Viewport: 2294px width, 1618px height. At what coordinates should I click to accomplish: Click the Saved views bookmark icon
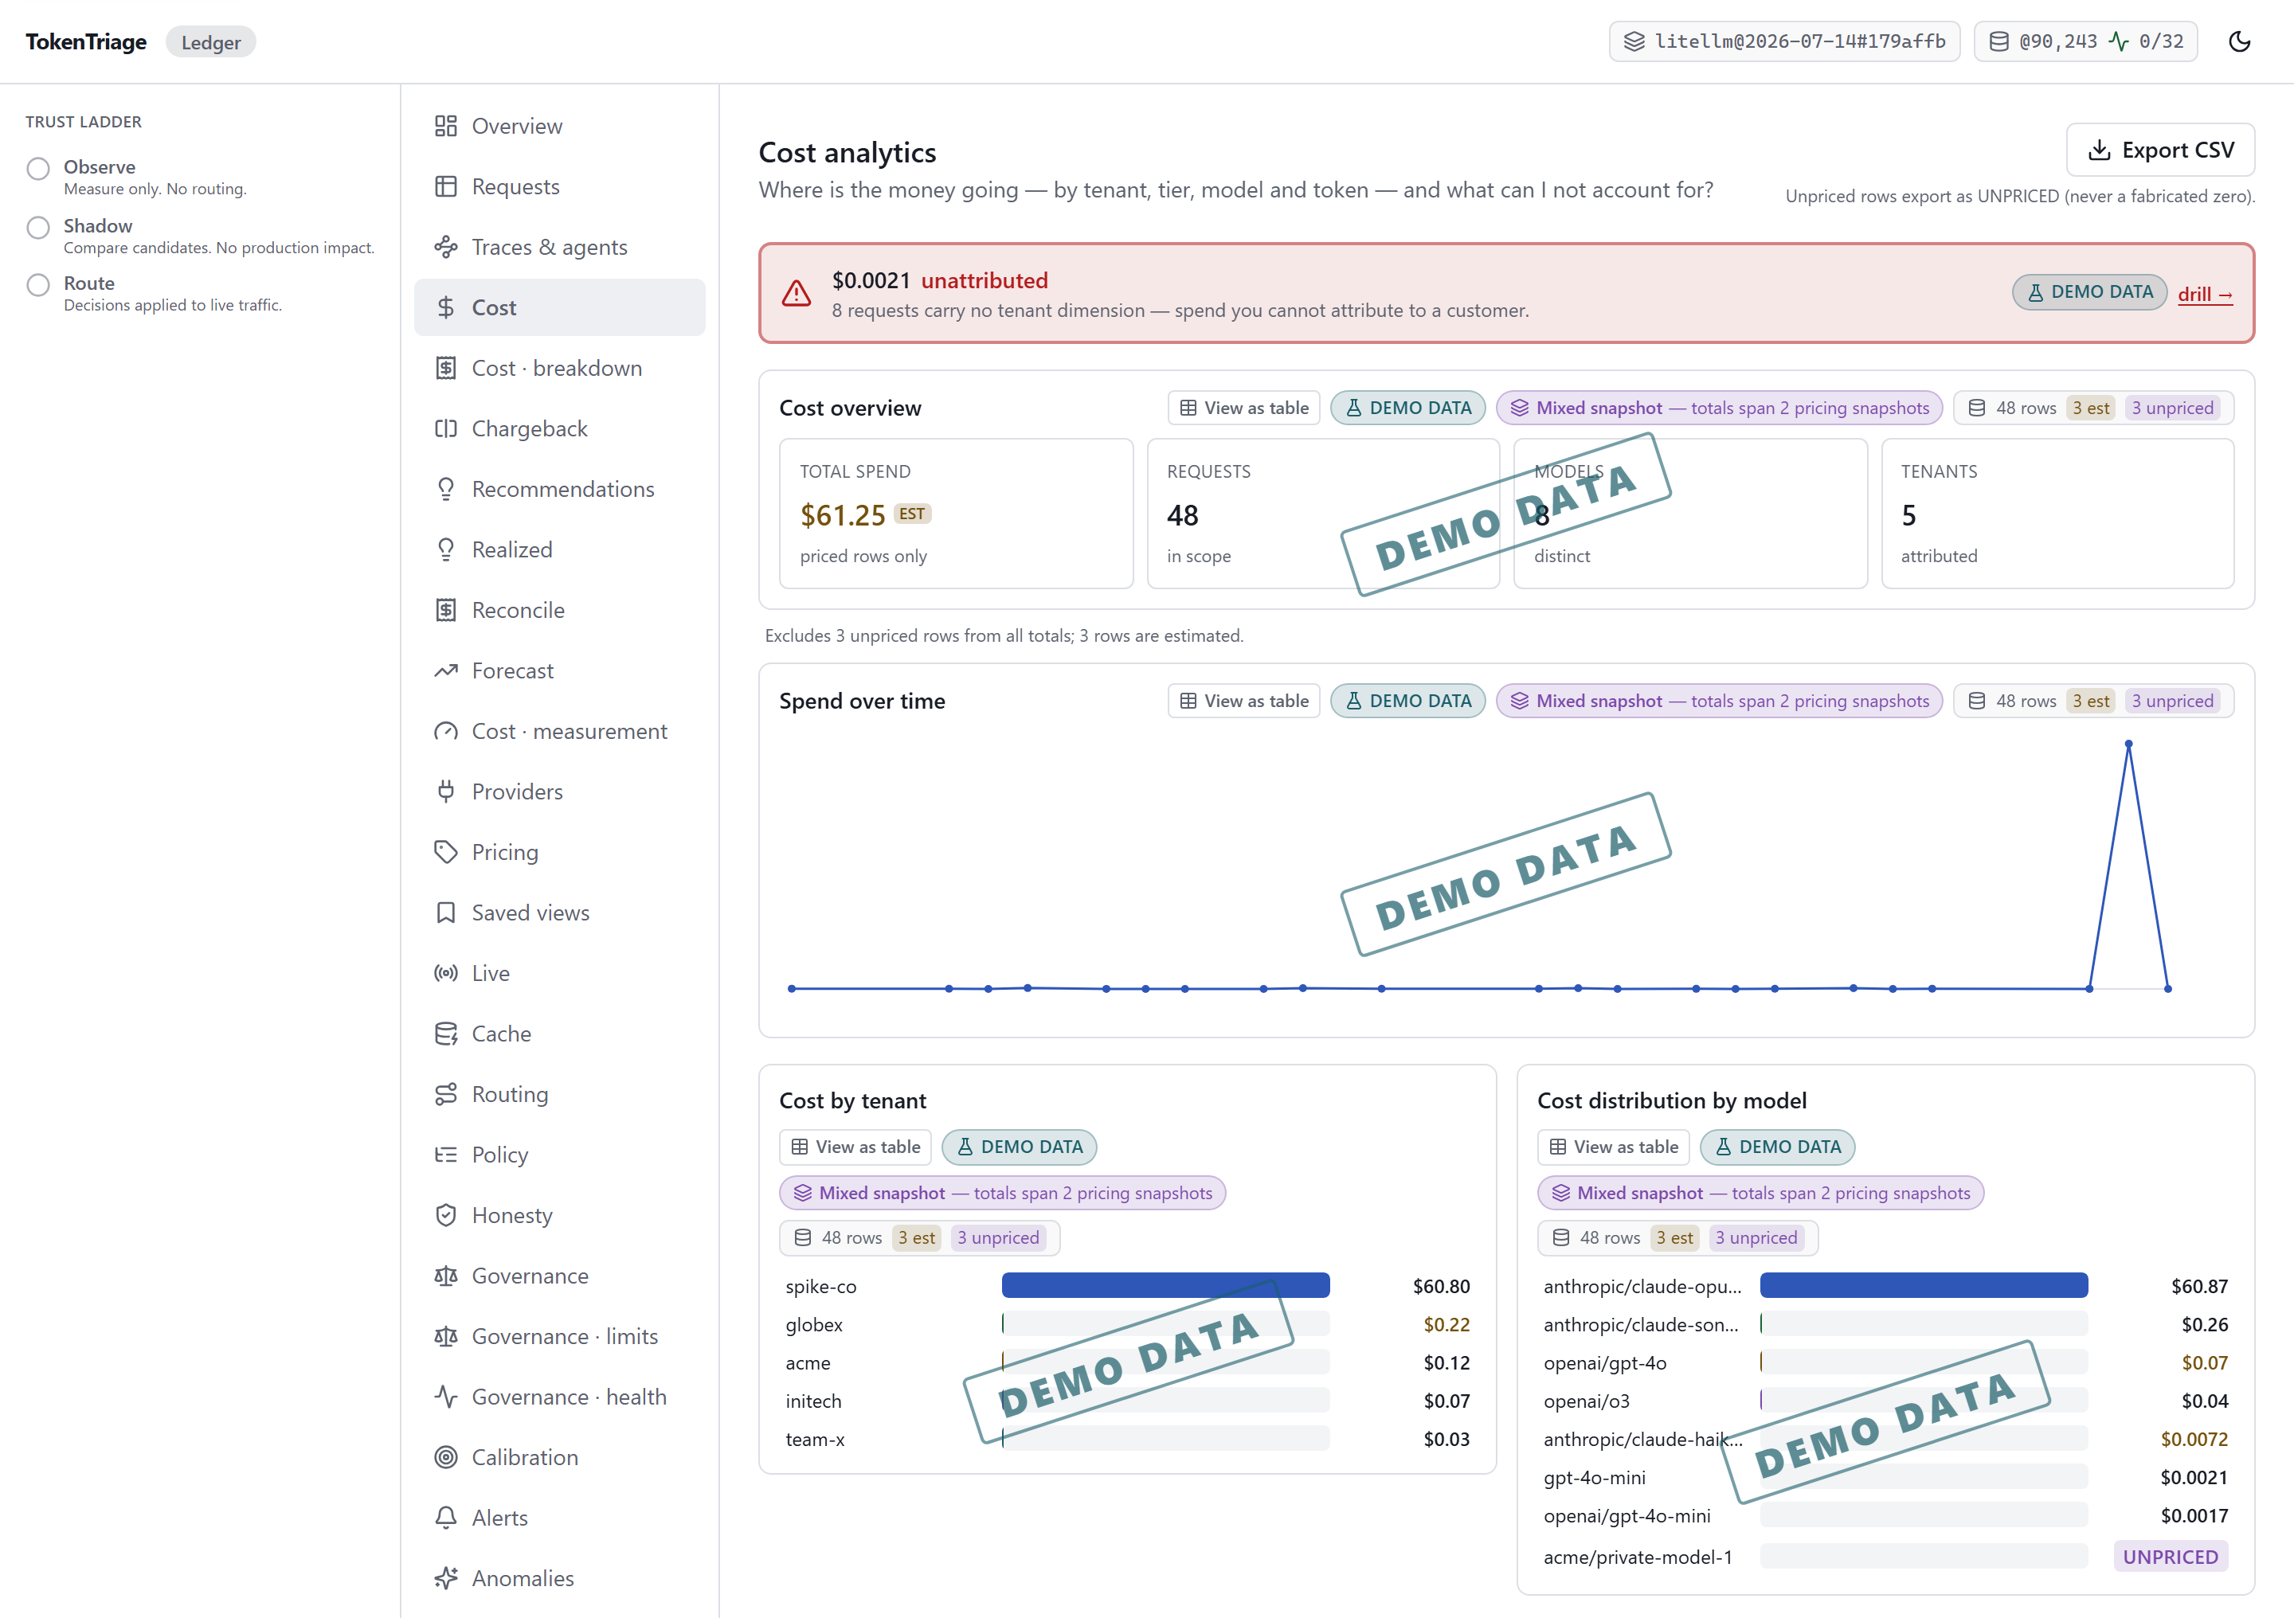pos(445,913)
